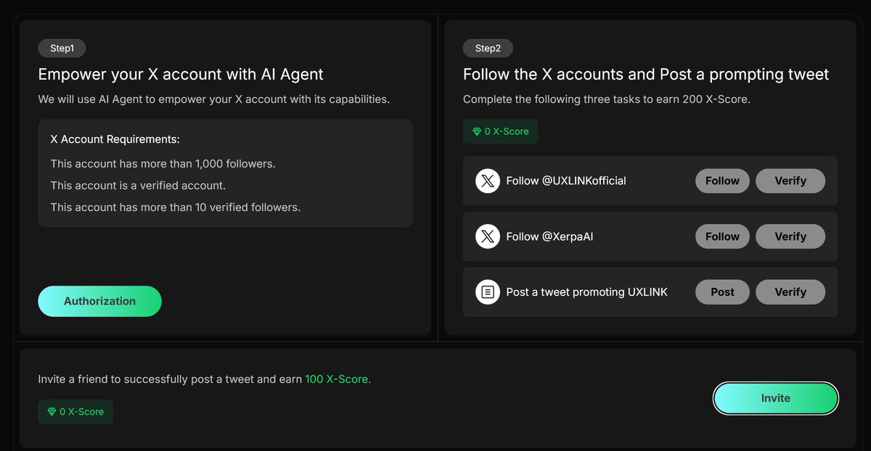Click X logo icon beside @UXLINKofficial
The height and width of the screenshot is (451, 871).
click(488, 181)
